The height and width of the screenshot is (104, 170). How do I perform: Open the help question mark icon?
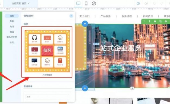click(x=138, y=4)
